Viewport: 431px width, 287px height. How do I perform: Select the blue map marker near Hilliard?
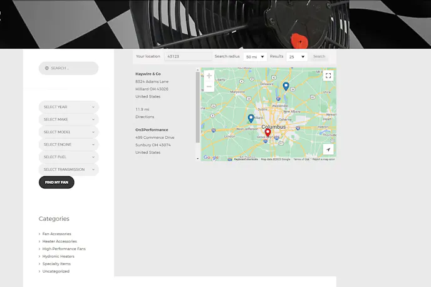coord(251,118)
